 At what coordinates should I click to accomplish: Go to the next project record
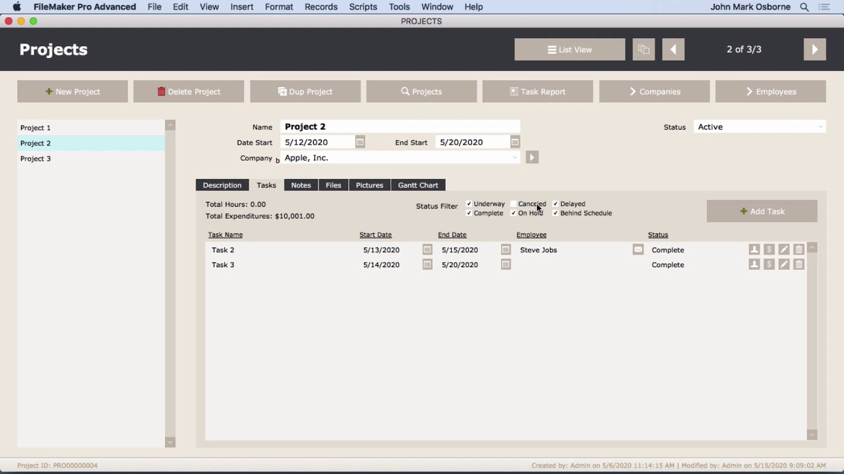[815, 49]
